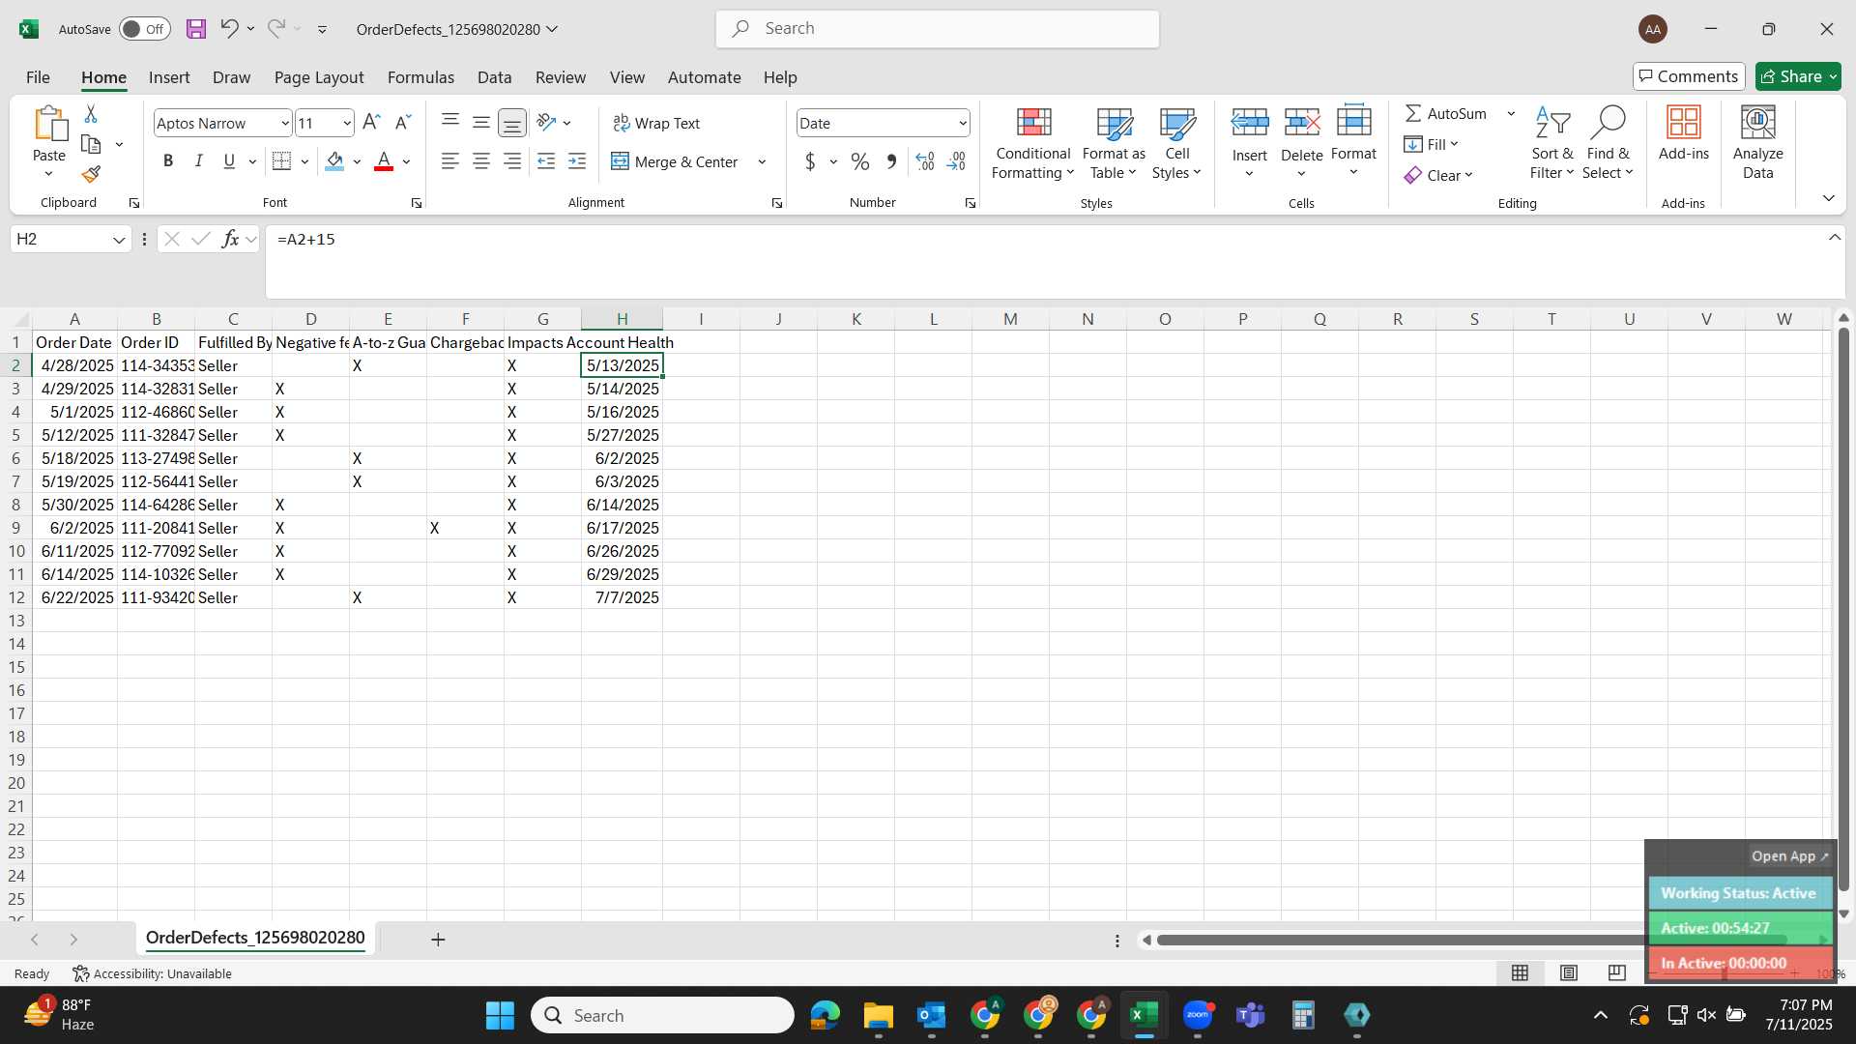This screenshot has height=1044, width=1856.
Task: Add a new sheet with plus icon
Action: coord(438,940)
